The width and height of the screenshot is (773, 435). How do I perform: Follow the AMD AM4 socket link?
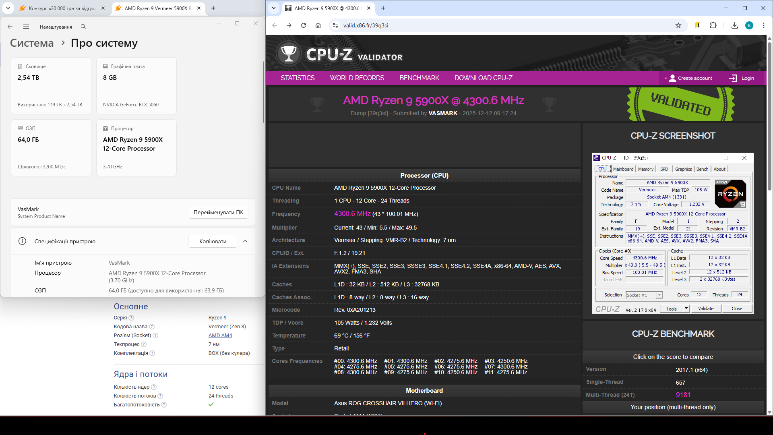pyautogui.click(x=220, y=336)
